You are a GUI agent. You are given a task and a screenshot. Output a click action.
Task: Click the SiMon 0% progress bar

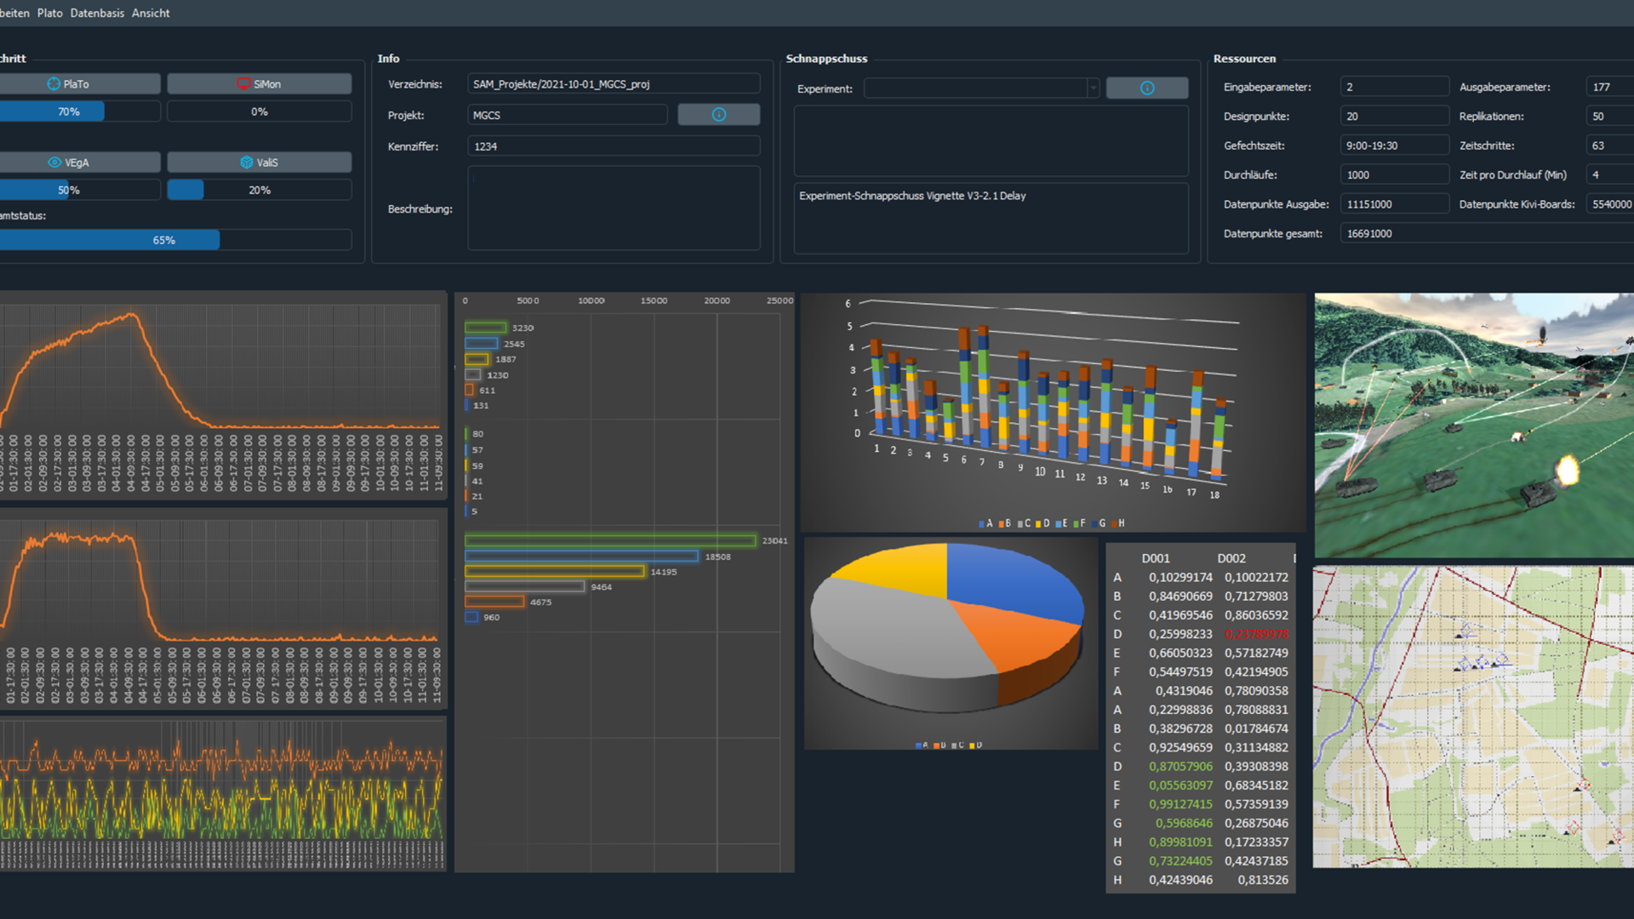point(259,111)
